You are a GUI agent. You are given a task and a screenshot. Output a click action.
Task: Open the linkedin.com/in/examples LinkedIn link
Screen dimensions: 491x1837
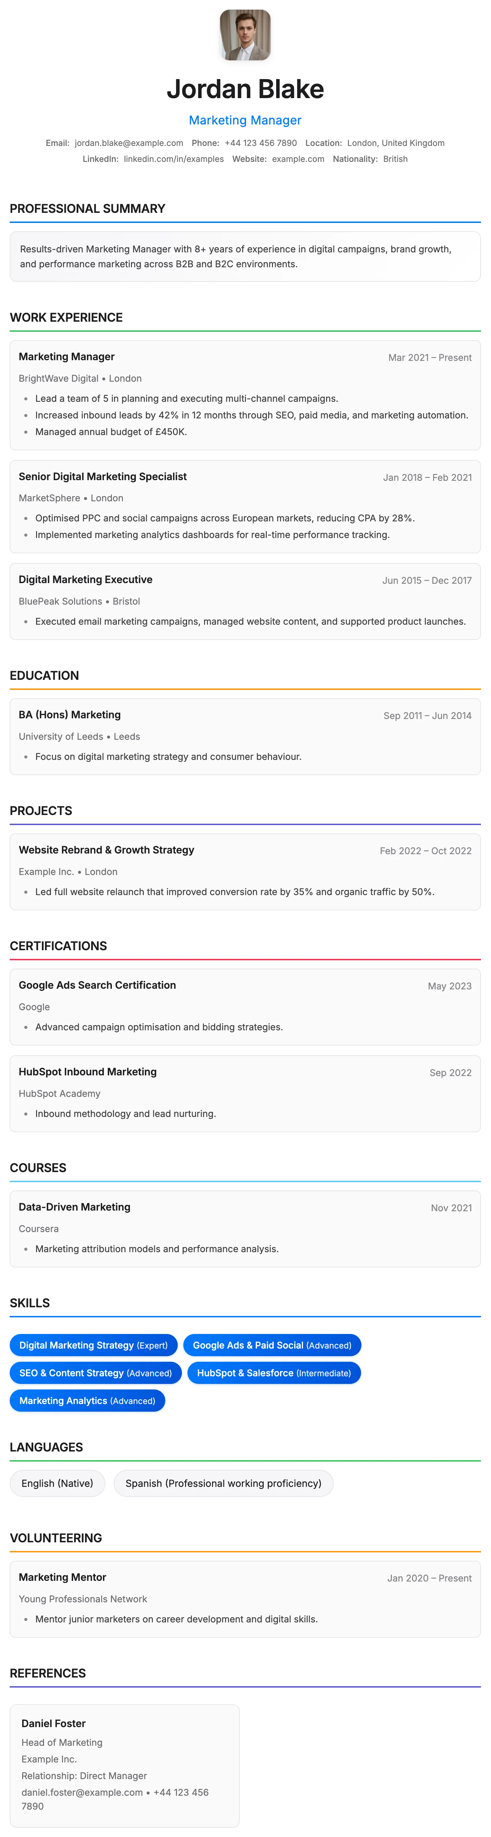pos(173,159)
